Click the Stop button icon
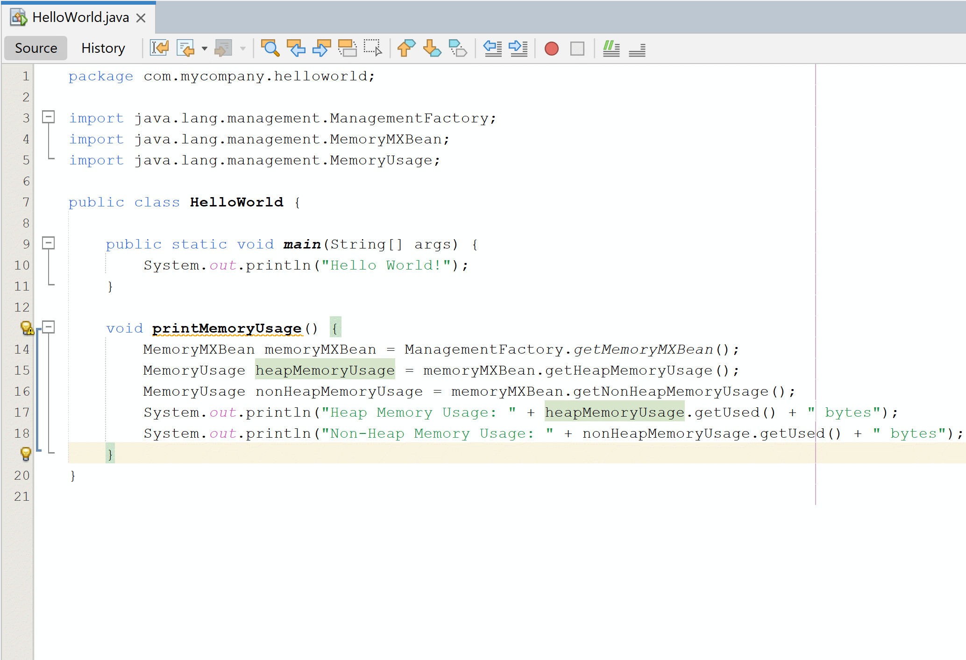This screenshot has height=660, width=966. [x=577, y=49]
